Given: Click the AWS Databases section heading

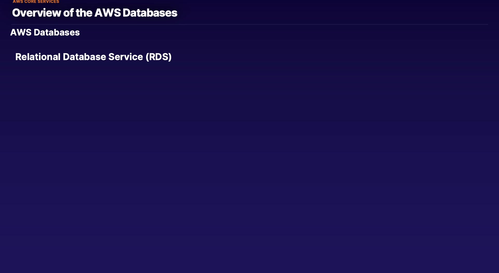Looking at the screenshot, I should point(45,32).
